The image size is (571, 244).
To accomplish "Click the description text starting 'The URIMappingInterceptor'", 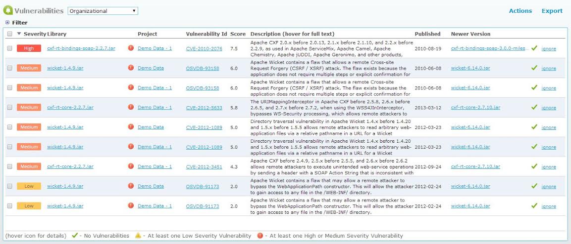I will 331,108.
